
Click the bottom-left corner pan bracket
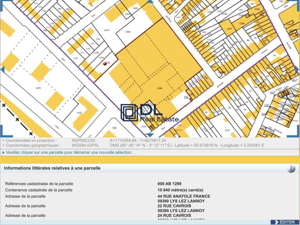click(x=6, y=132)
